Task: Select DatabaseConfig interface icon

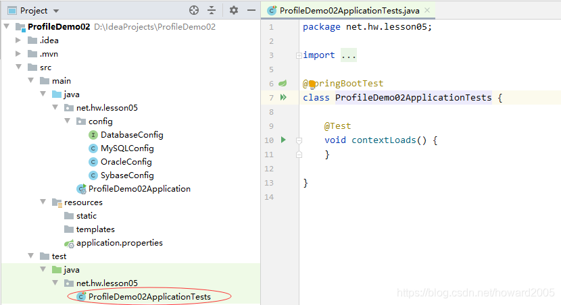Action: pyautogui.click(x=93, y=135)
